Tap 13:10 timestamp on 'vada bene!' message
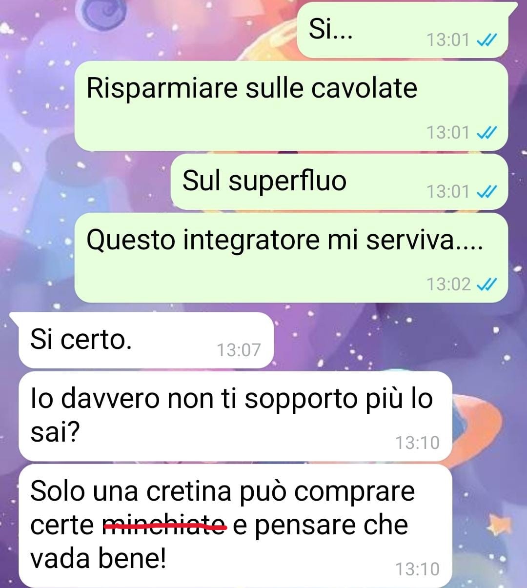This screenshot has width=527, height=588. click(x=417, y=569)
